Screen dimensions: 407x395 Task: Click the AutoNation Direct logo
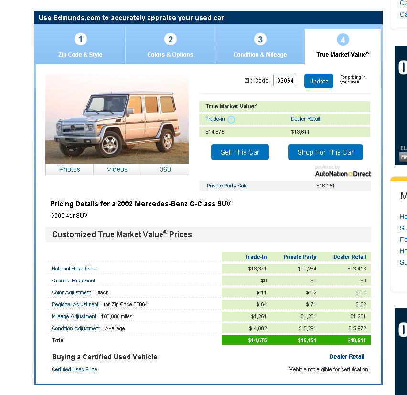[x=343, y=173]
